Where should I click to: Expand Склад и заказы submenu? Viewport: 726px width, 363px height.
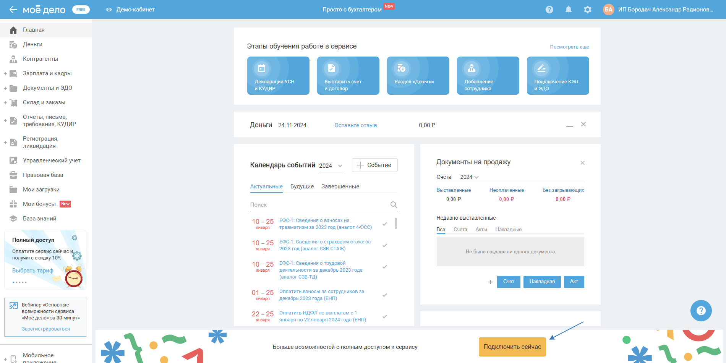point(5,103)
